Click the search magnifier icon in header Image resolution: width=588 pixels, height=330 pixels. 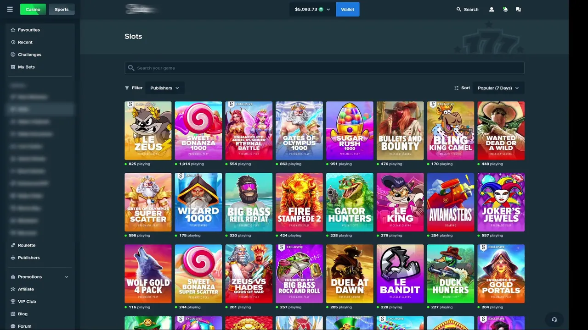458,9
